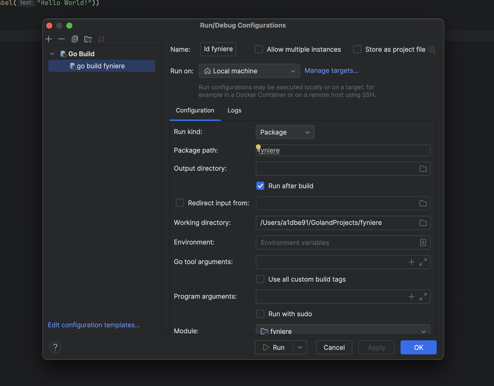Image resolution: width=494 pixels, height=386 pixels.
Task: Copy the selected configuration
Action: pos(75,39)
